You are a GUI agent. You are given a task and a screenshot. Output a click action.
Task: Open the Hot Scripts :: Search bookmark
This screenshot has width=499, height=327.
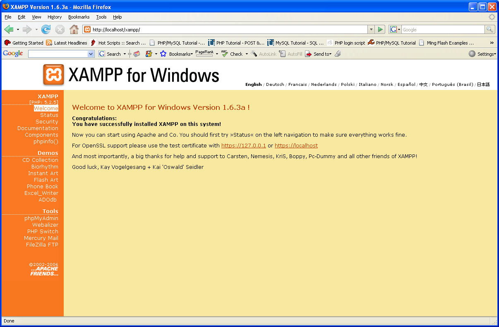[x=118, y=43]
